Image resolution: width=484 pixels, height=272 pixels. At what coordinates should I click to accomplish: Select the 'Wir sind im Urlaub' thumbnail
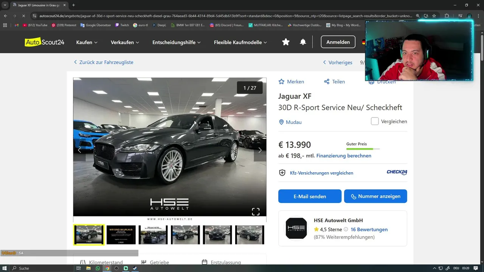(121, 235)
